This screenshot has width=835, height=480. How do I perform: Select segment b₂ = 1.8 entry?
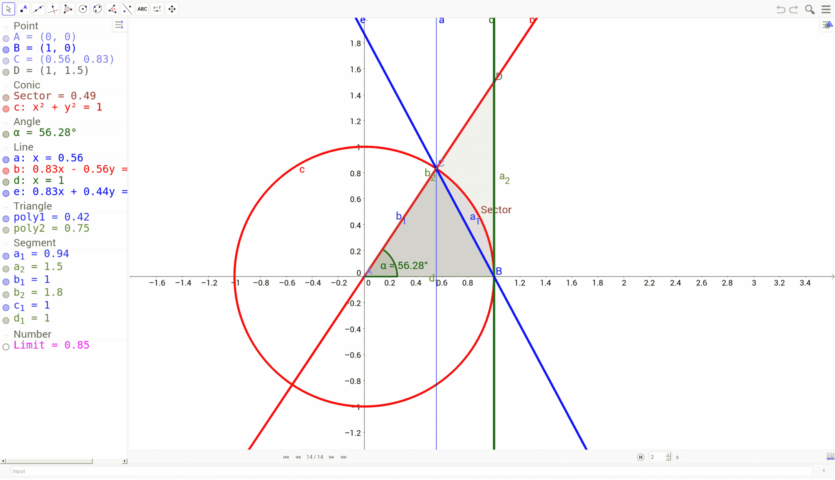tap(38, 292)
